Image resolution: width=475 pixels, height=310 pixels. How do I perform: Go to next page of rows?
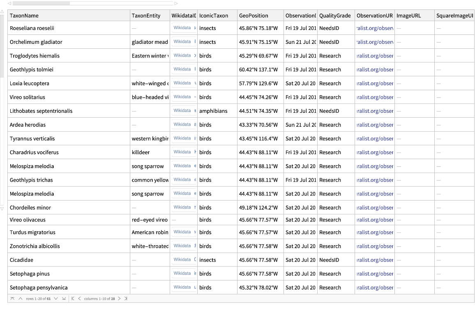point(56,299)
